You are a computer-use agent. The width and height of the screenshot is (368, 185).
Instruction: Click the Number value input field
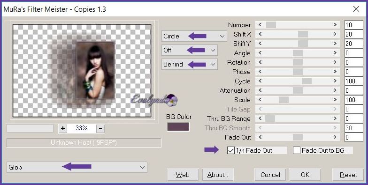click(x=354, y=25)
